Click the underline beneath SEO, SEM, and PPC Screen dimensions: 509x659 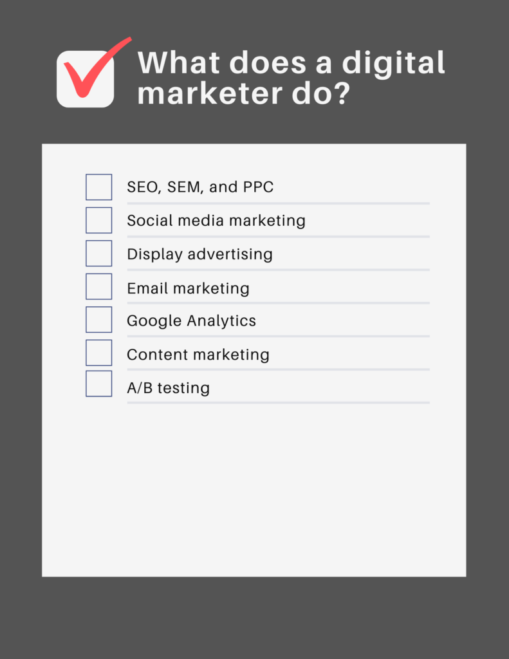[x=278, y=203]
